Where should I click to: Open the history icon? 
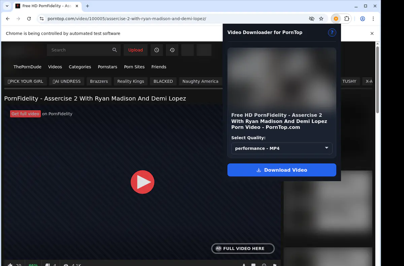pyautogui.click(x=172, y=50)
